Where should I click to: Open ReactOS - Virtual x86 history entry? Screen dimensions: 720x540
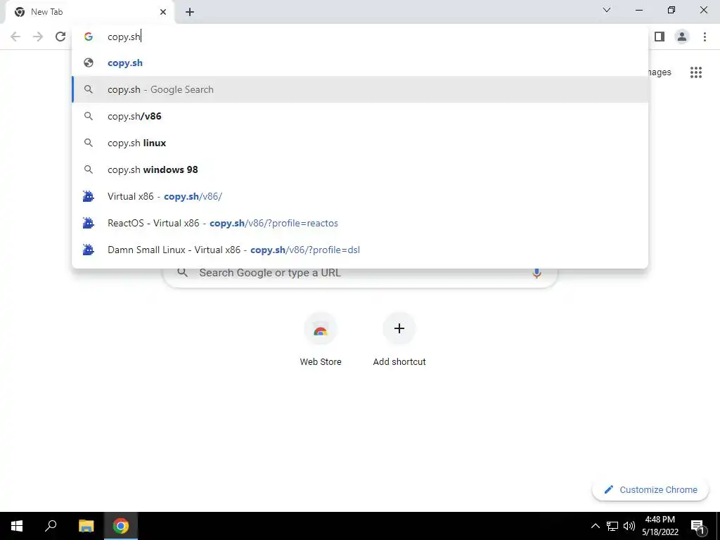coord(360,223)
